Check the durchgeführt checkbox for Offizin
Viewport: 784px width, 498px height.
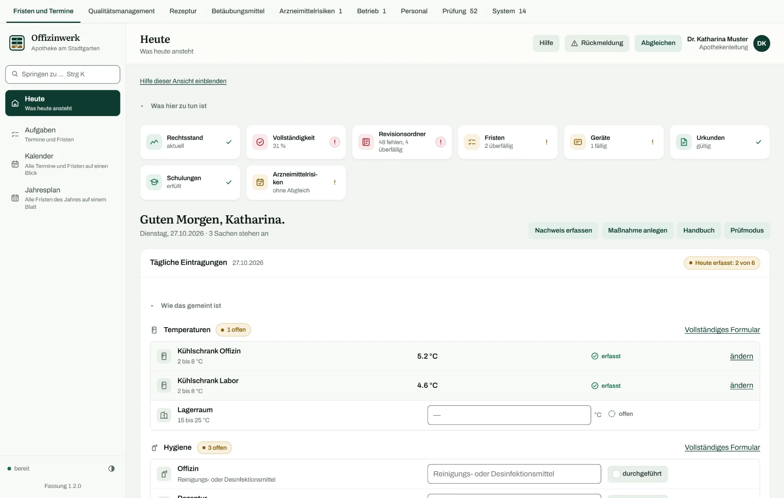(616, 474)
